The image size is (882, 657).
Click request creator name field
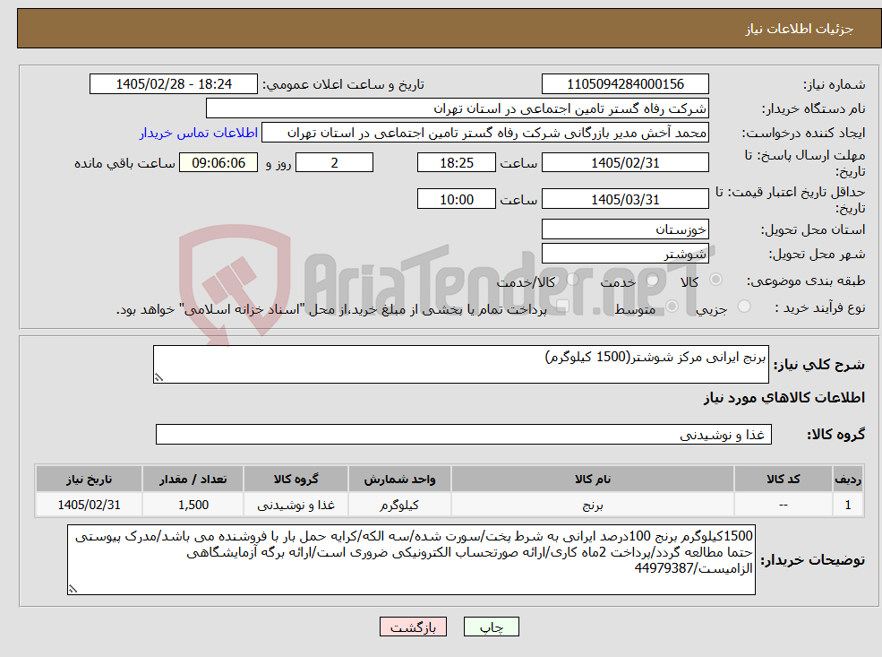[x=484, y=133]
